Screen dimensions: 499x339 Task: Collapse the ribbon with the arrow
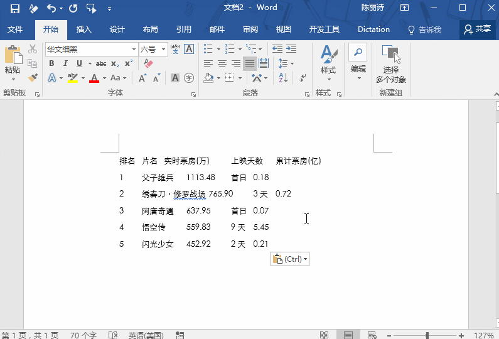tap(496, 94)
